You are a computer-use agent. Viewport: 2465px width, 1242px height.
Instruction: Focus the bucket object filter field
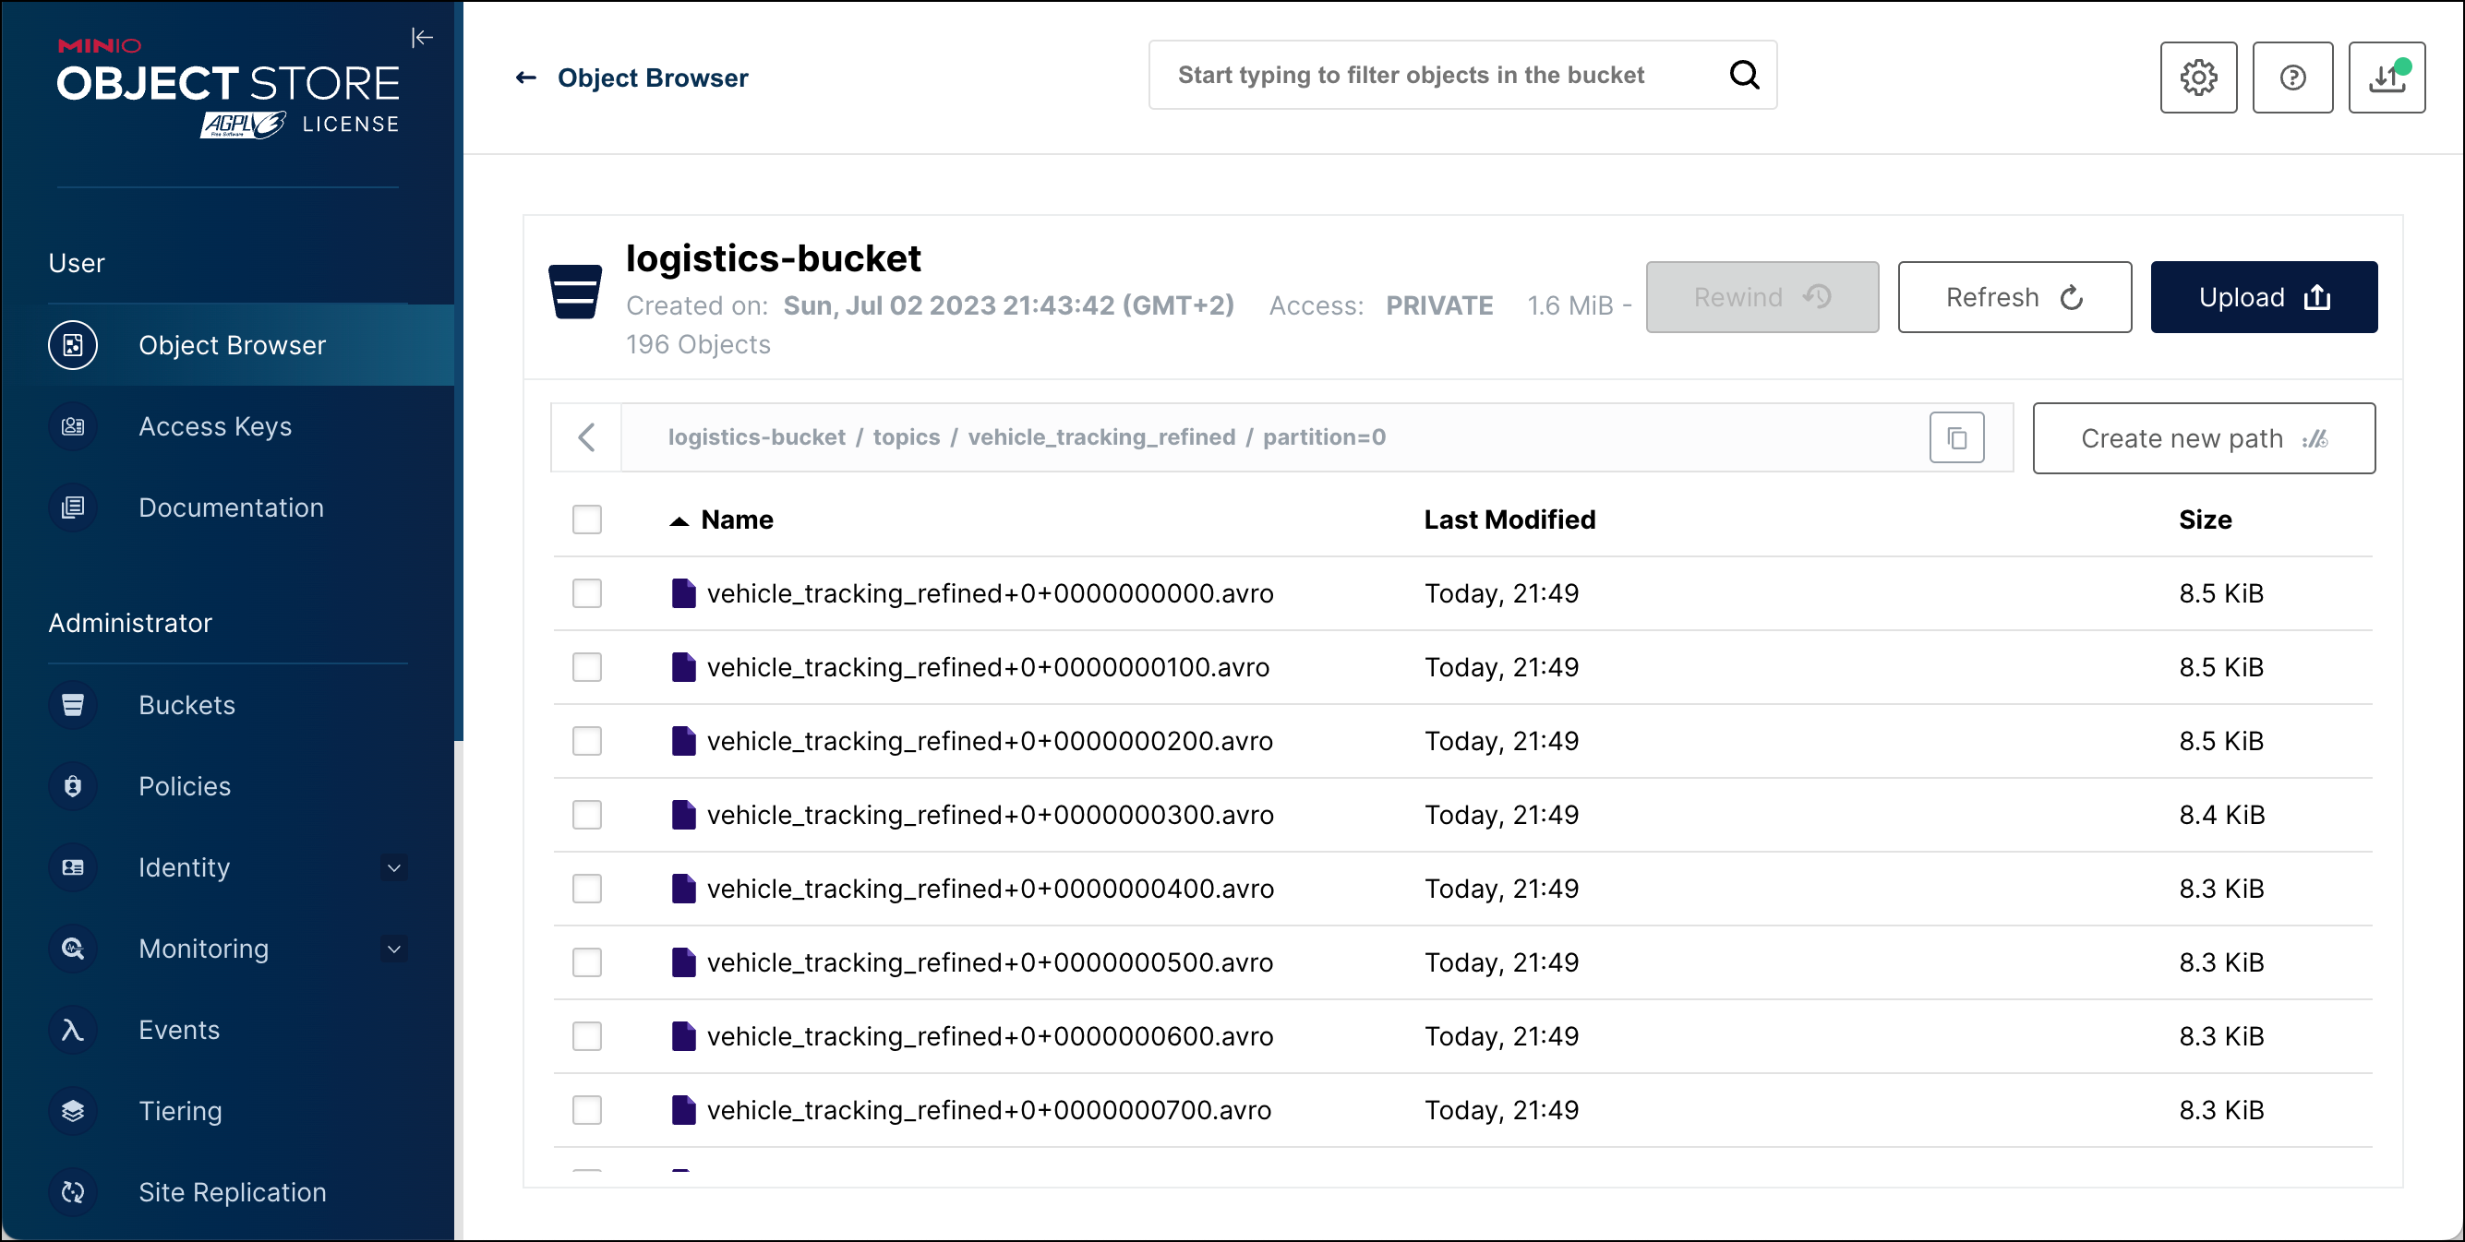[1436, 75]
